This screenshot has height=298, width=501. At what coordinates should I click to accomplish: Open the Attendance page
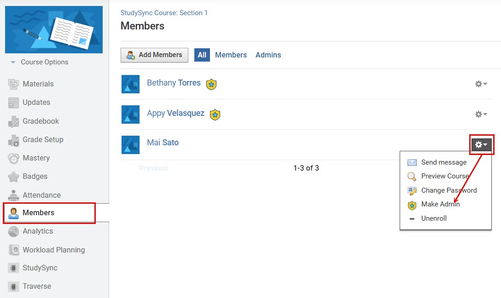(41, 195)
